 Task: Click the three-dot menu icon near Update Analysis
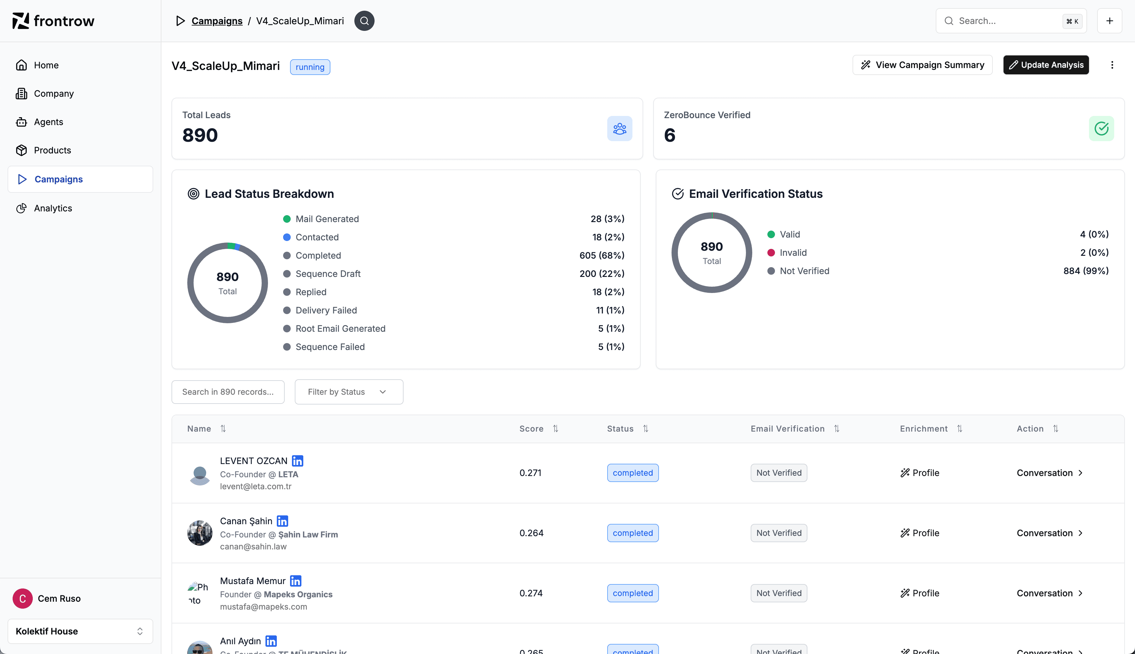coord(1112,65)
